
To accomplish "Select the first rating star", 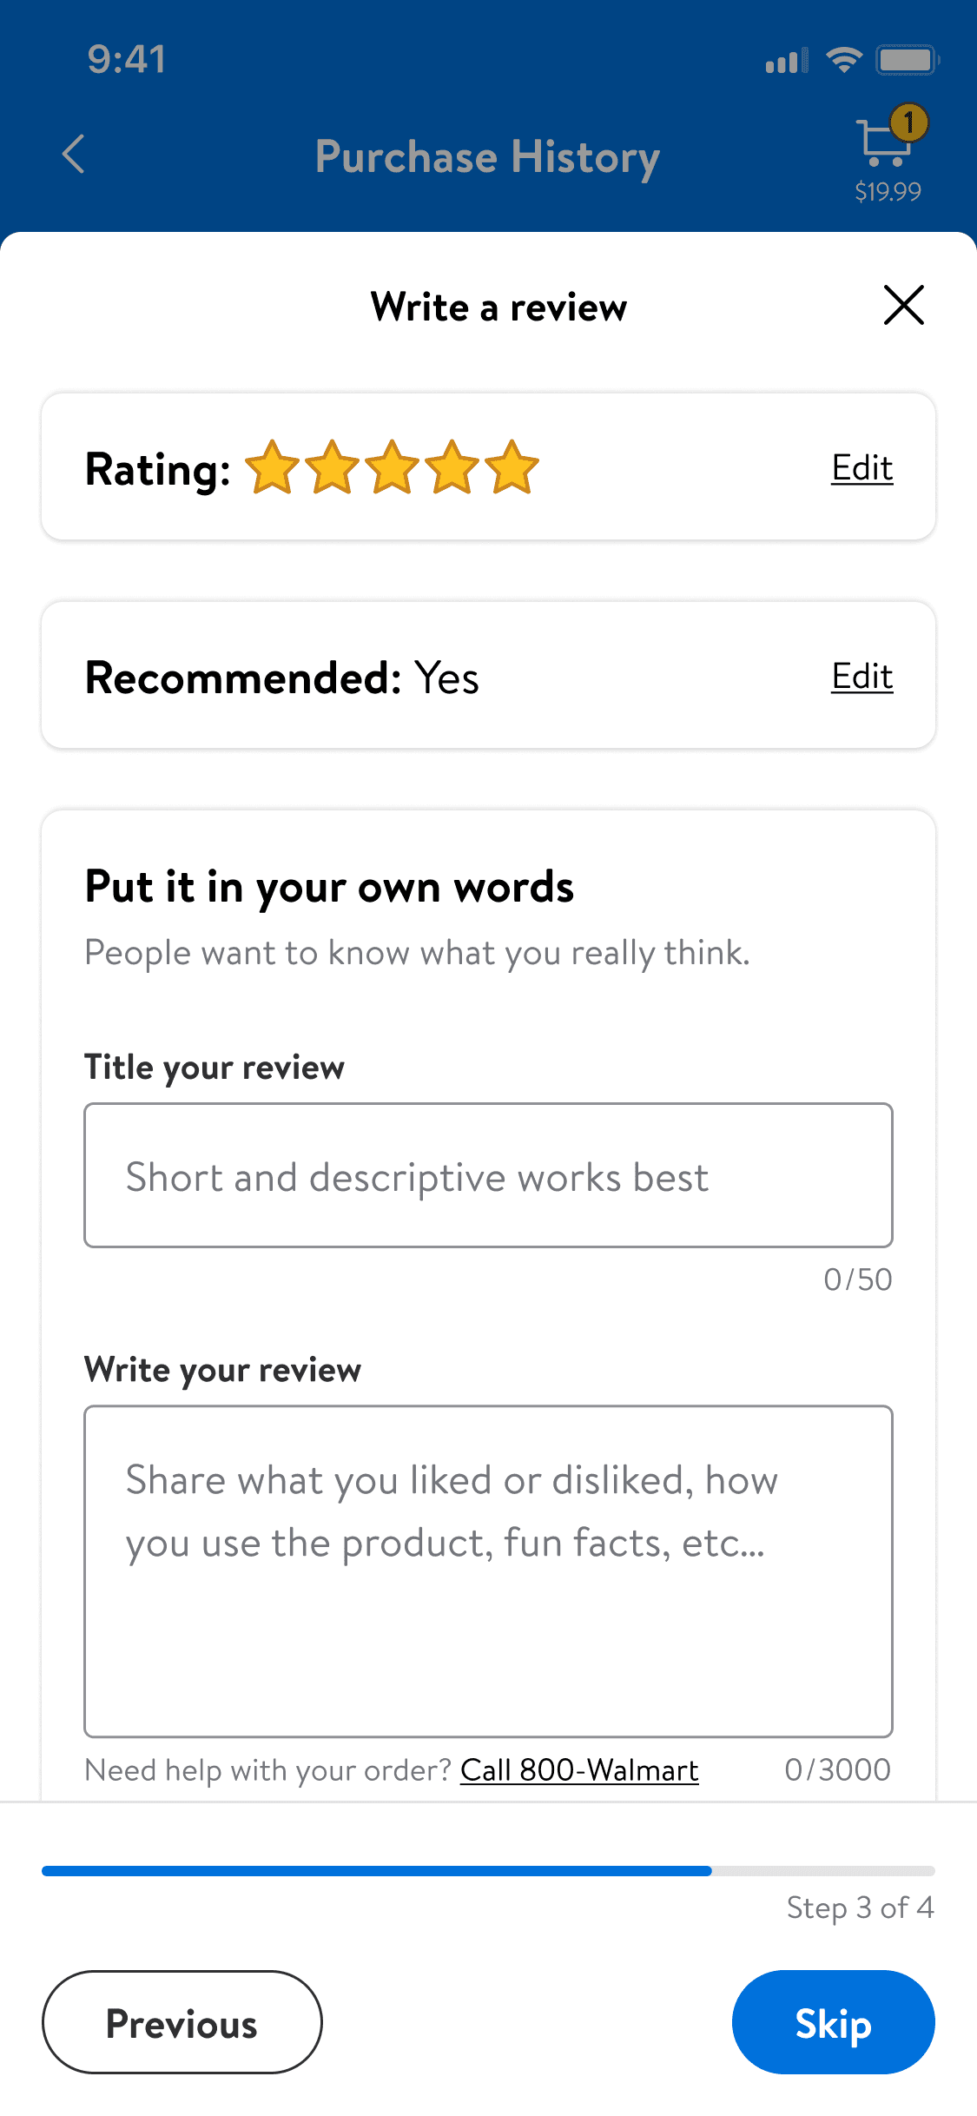I will tap(273, 467).
